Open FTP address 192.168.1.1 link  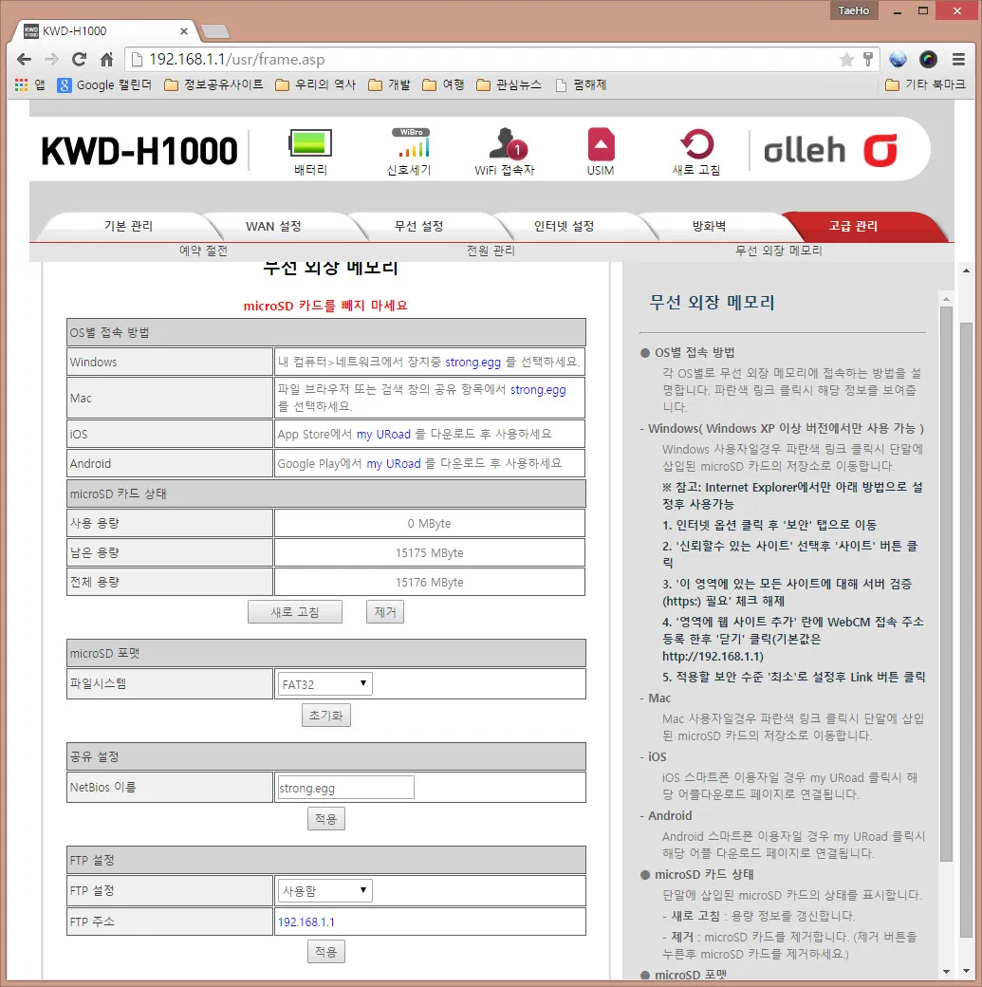[306, 922]
